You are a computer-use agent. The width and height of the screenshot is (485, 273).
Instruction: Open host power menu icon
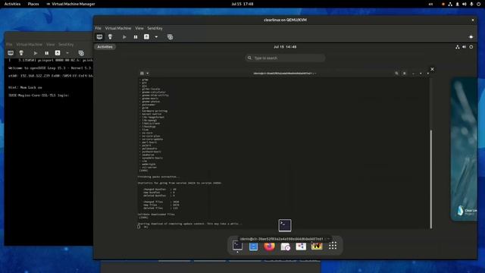tap(478, 4)
